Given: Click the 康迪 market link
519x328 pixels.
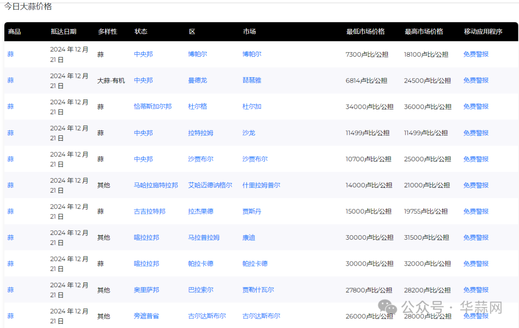Looking at the screenshot, I should point(248,238).
